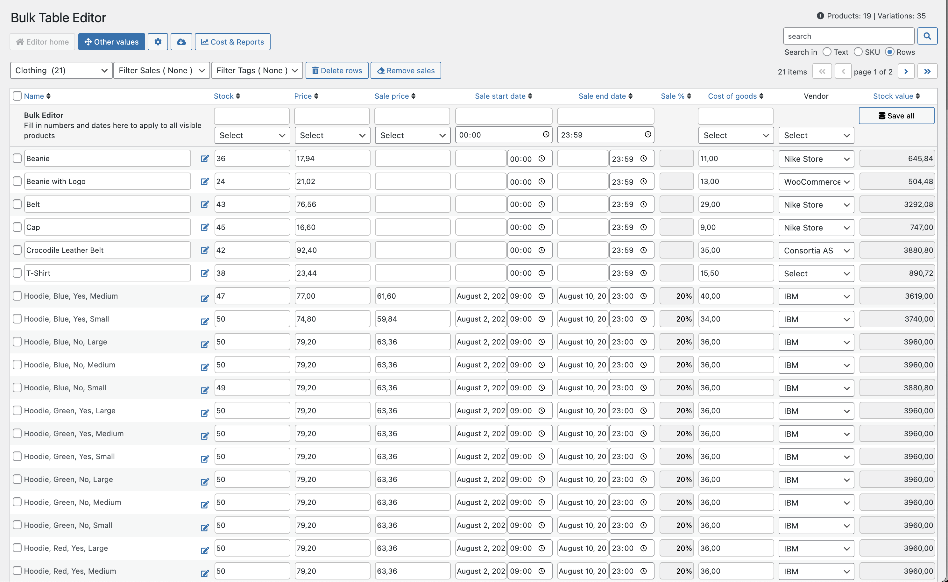The image size is (948, 582).
Task: Delete selected rows using the trash icon
Action: click(x=337, y=70)
